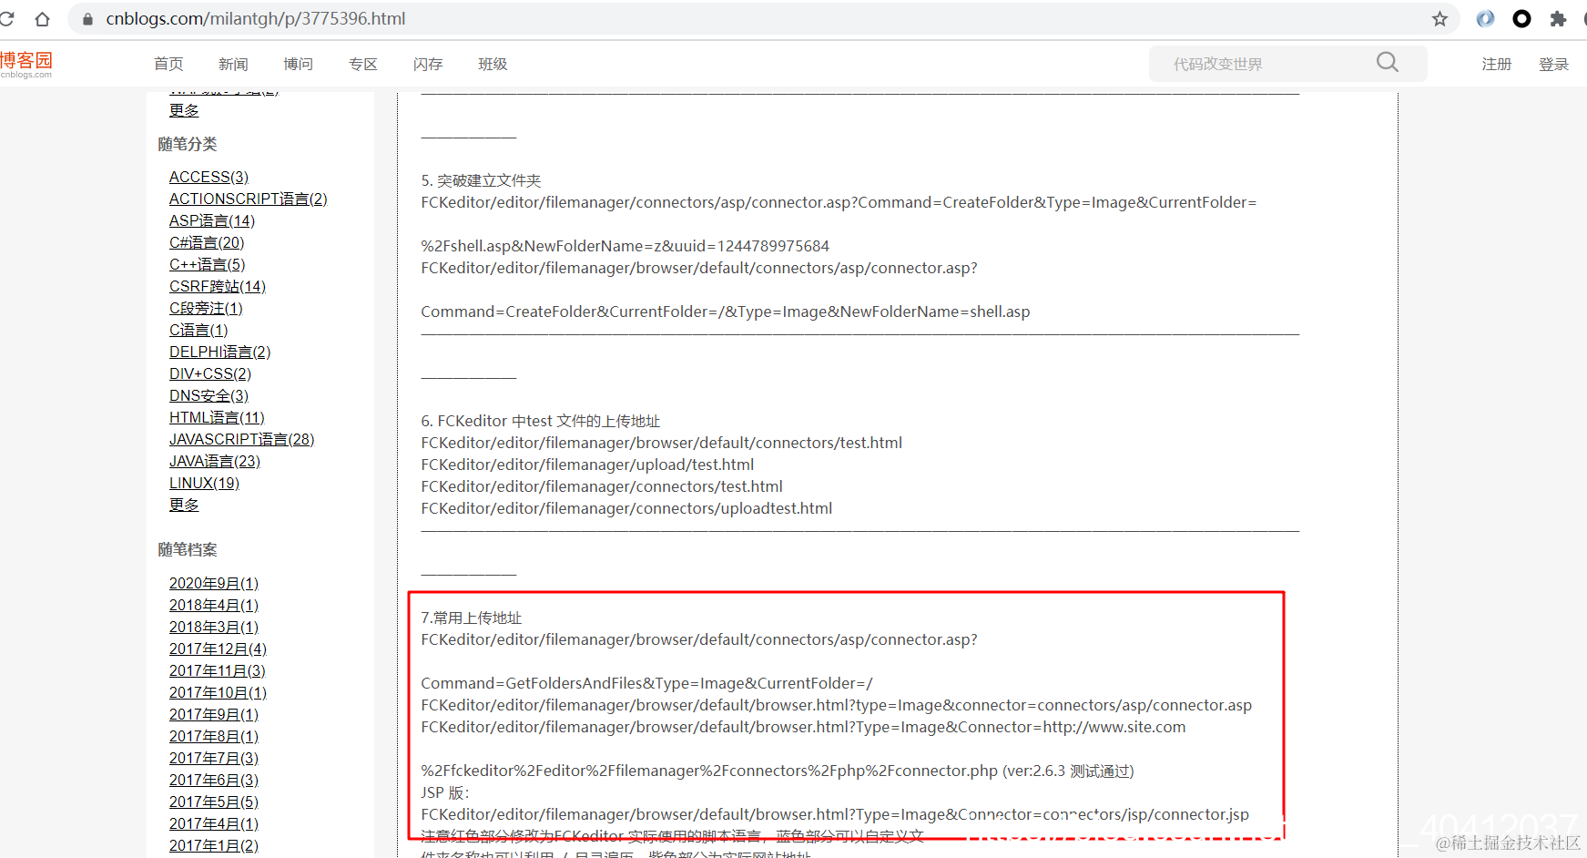Open the black circle extension icon
This screenshot has height=858, width=1587.
[1521, 18]
